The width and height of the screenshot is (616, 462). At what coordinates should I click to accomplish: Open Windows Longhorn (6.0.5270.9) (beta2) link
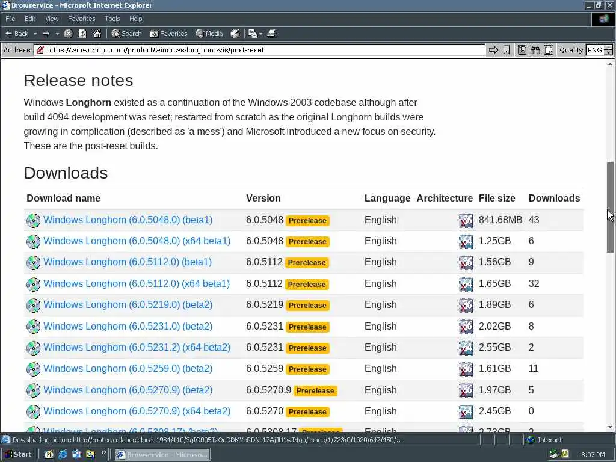128,390
